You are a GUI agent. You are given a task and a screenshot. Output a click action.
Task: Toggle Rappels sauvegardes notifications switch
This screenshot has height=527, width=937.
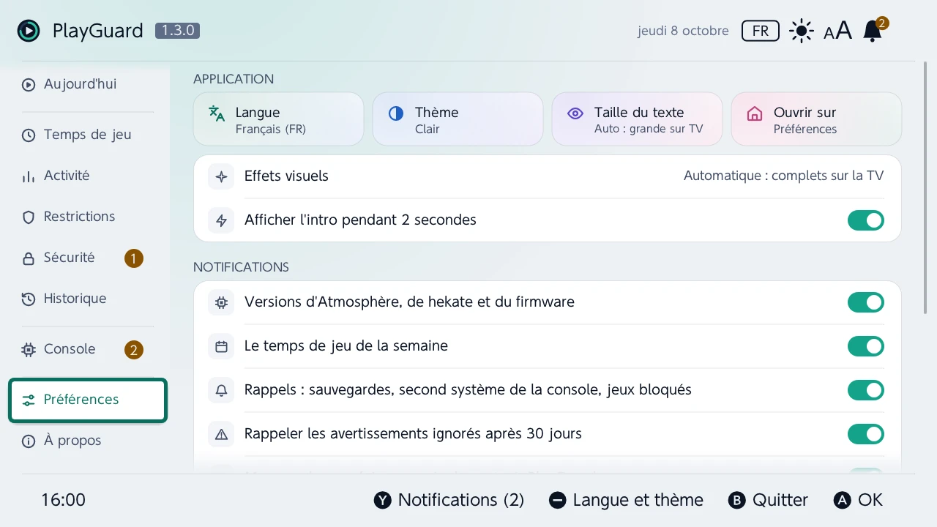pyautogui.click(x=866, y=390)
